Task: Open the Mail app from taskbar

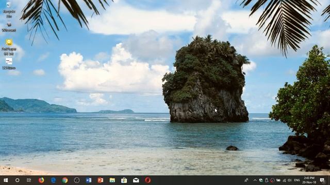Action: tap(136, 180)
